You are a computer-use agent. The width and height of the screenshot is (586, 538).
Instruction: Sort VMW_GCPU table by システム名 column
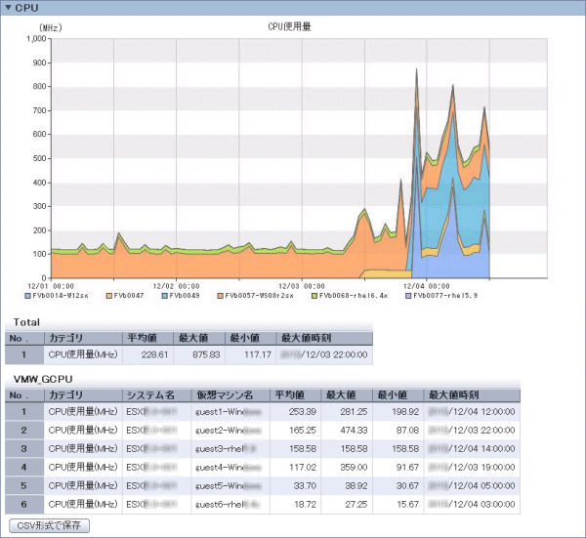149,394
